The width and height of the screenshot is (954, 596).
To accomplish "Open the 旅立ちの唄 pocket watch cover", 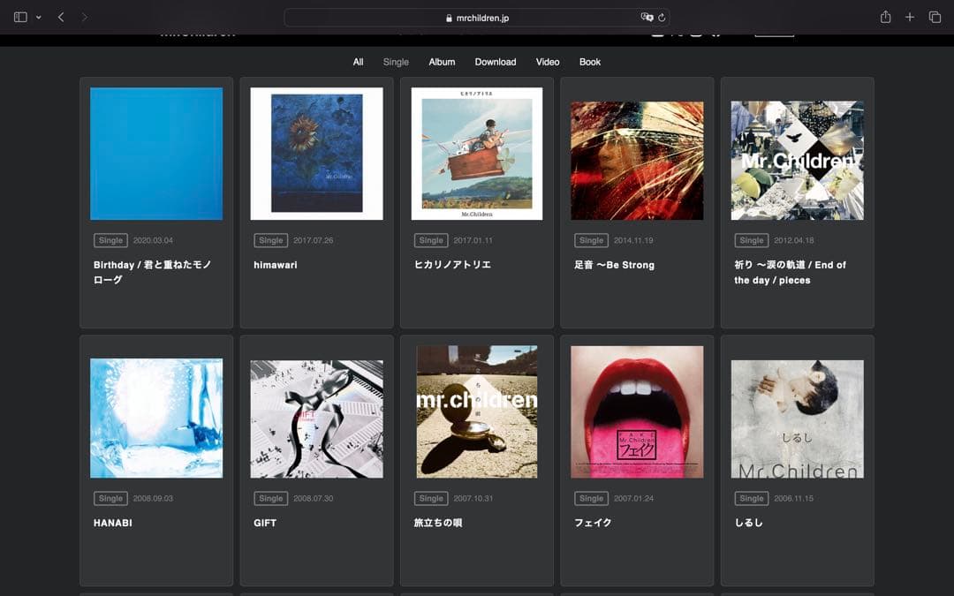I will pyautogui.click(x=477, y=411).
